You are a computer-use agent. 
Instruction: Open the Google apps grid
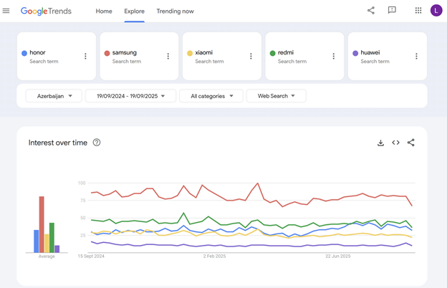pyautogui.click(x=418, y=11)
